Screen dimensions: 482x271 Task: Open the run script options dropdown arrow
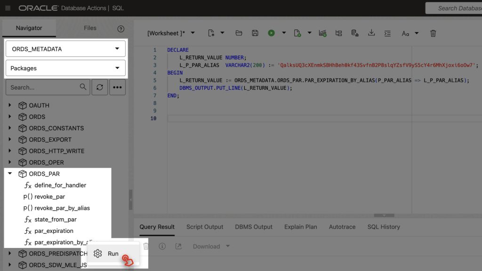pyautogui.click(x=309, y=32)
